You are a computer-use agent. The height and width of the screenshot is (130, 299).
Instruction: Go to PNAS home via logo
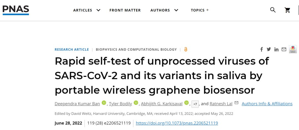pyautogui.click(x=16, y=10)
